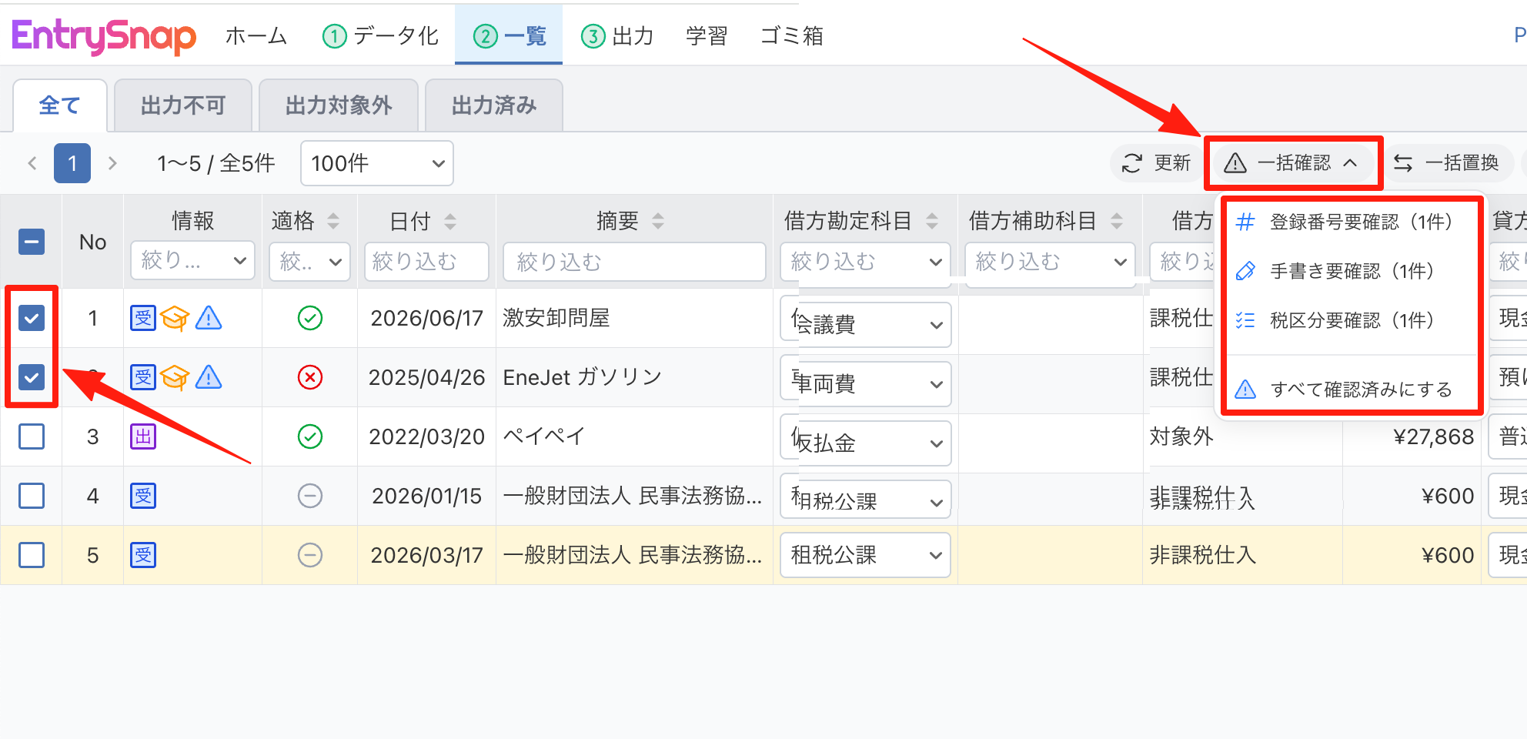Open the 借方勘定科目 filter dropdown
Image resolution: width=1527 pixels, height=739 pixels.
click(x=866, y=262)
